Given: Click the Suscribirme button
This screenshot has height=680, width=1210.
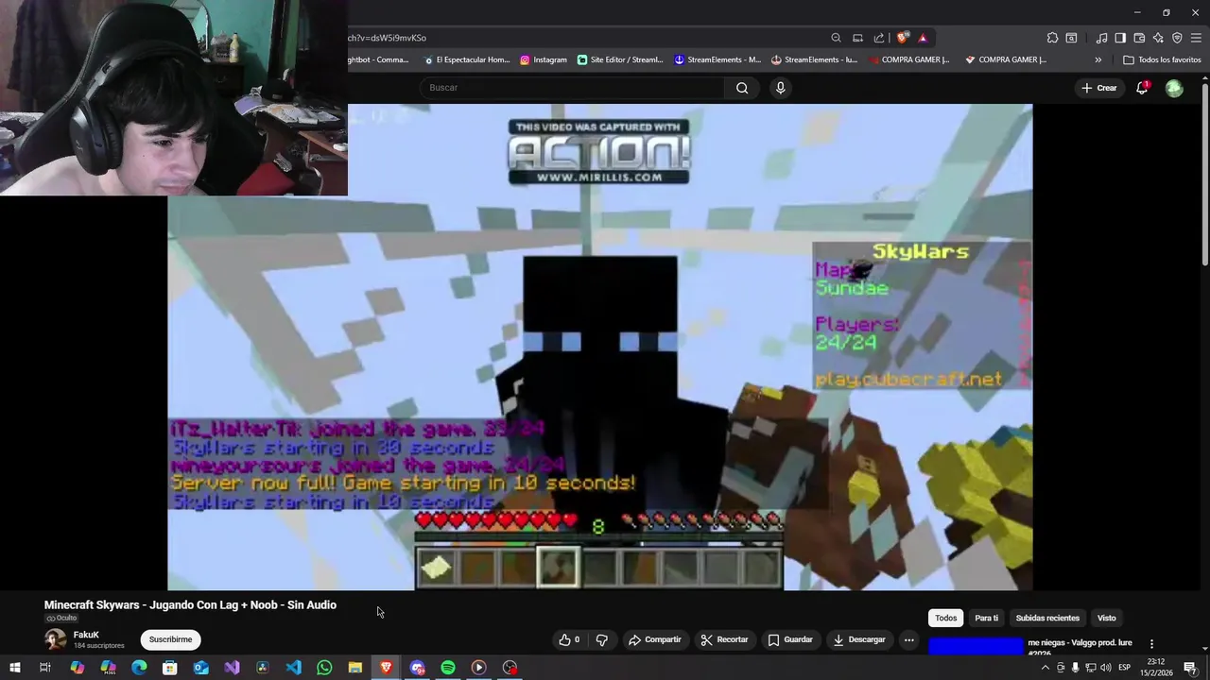Looking at the screenshot, I should point(170,639).
